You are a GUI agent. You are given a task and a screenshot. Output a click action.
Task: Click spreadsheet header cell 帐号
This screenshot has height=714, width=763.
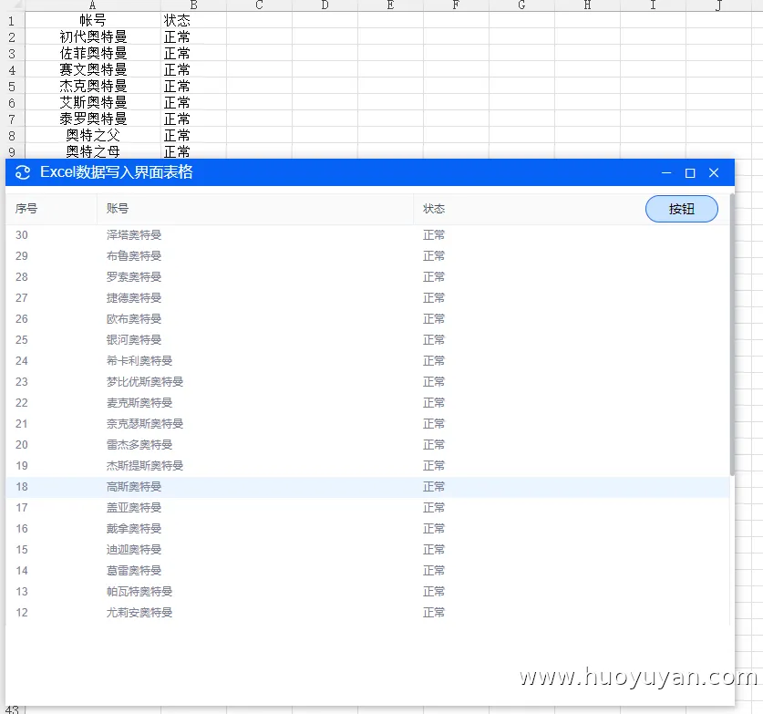tap(93, 20)
